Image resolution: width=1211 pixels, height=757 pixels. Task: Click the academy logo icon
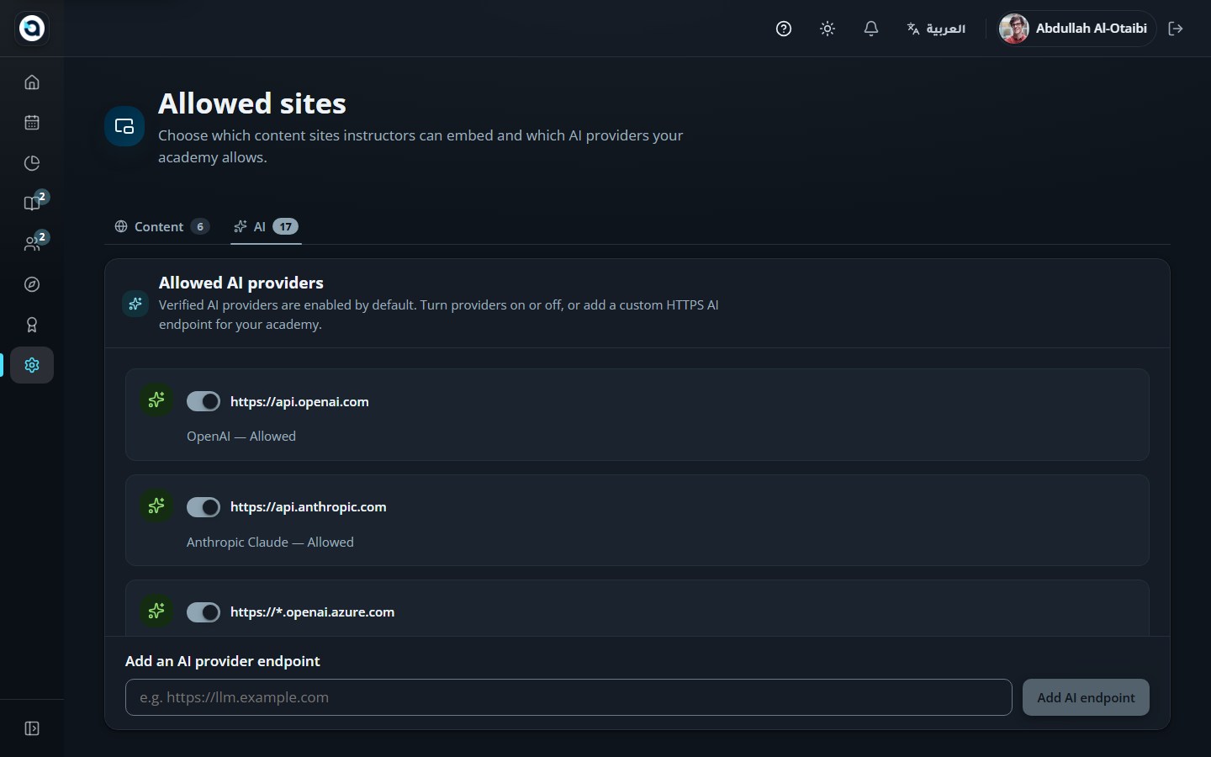pos(32,28)
